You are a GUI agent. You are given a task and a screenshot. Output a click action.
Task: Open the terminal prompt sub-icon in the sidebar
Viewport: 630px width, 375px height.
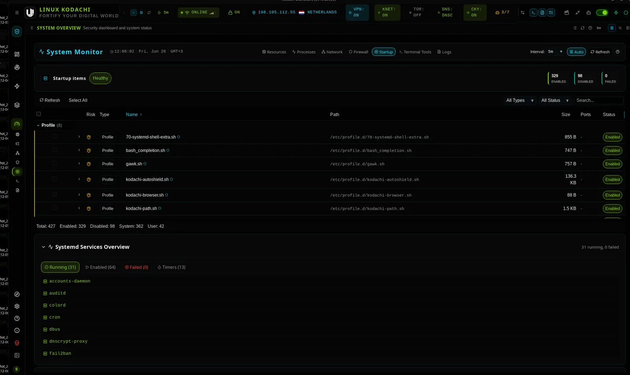click(17, 181)
